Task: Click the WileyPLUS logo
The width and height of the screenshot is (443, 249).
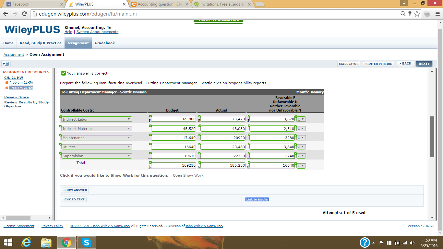Action: pyautogui.click(x=32, y=30)
